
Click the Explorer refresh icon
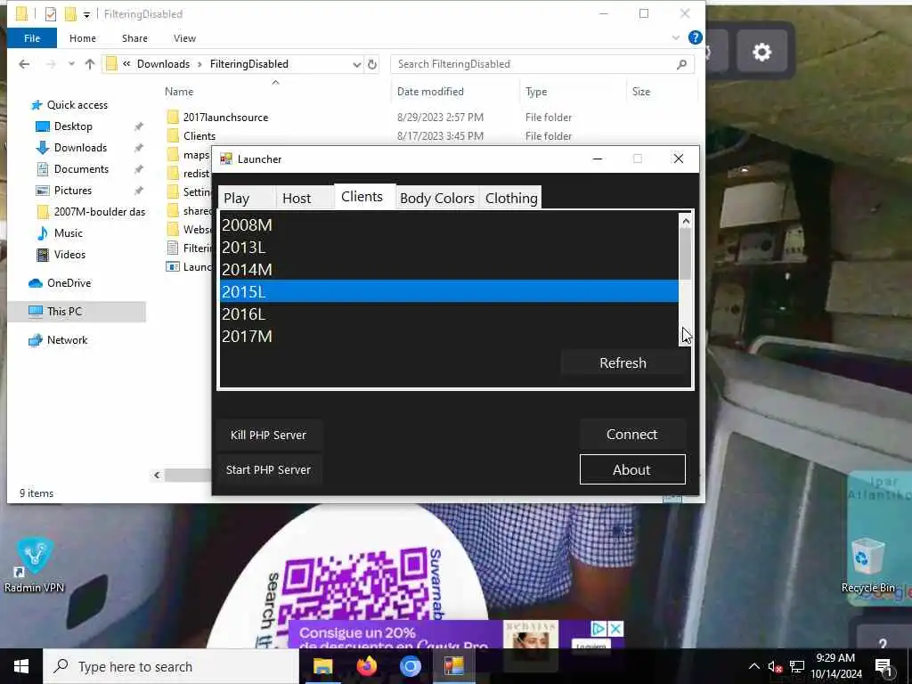pyautogui.click(x=372, y=64)
